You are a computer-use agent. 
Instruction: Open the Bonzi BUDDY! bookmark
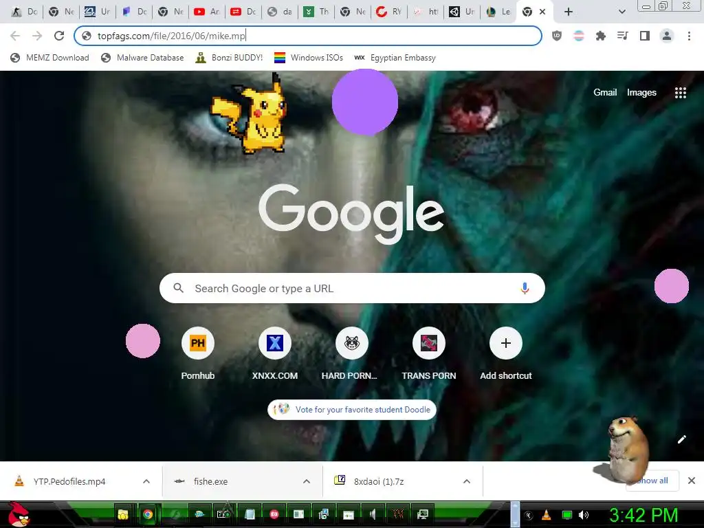click(230, 58)
